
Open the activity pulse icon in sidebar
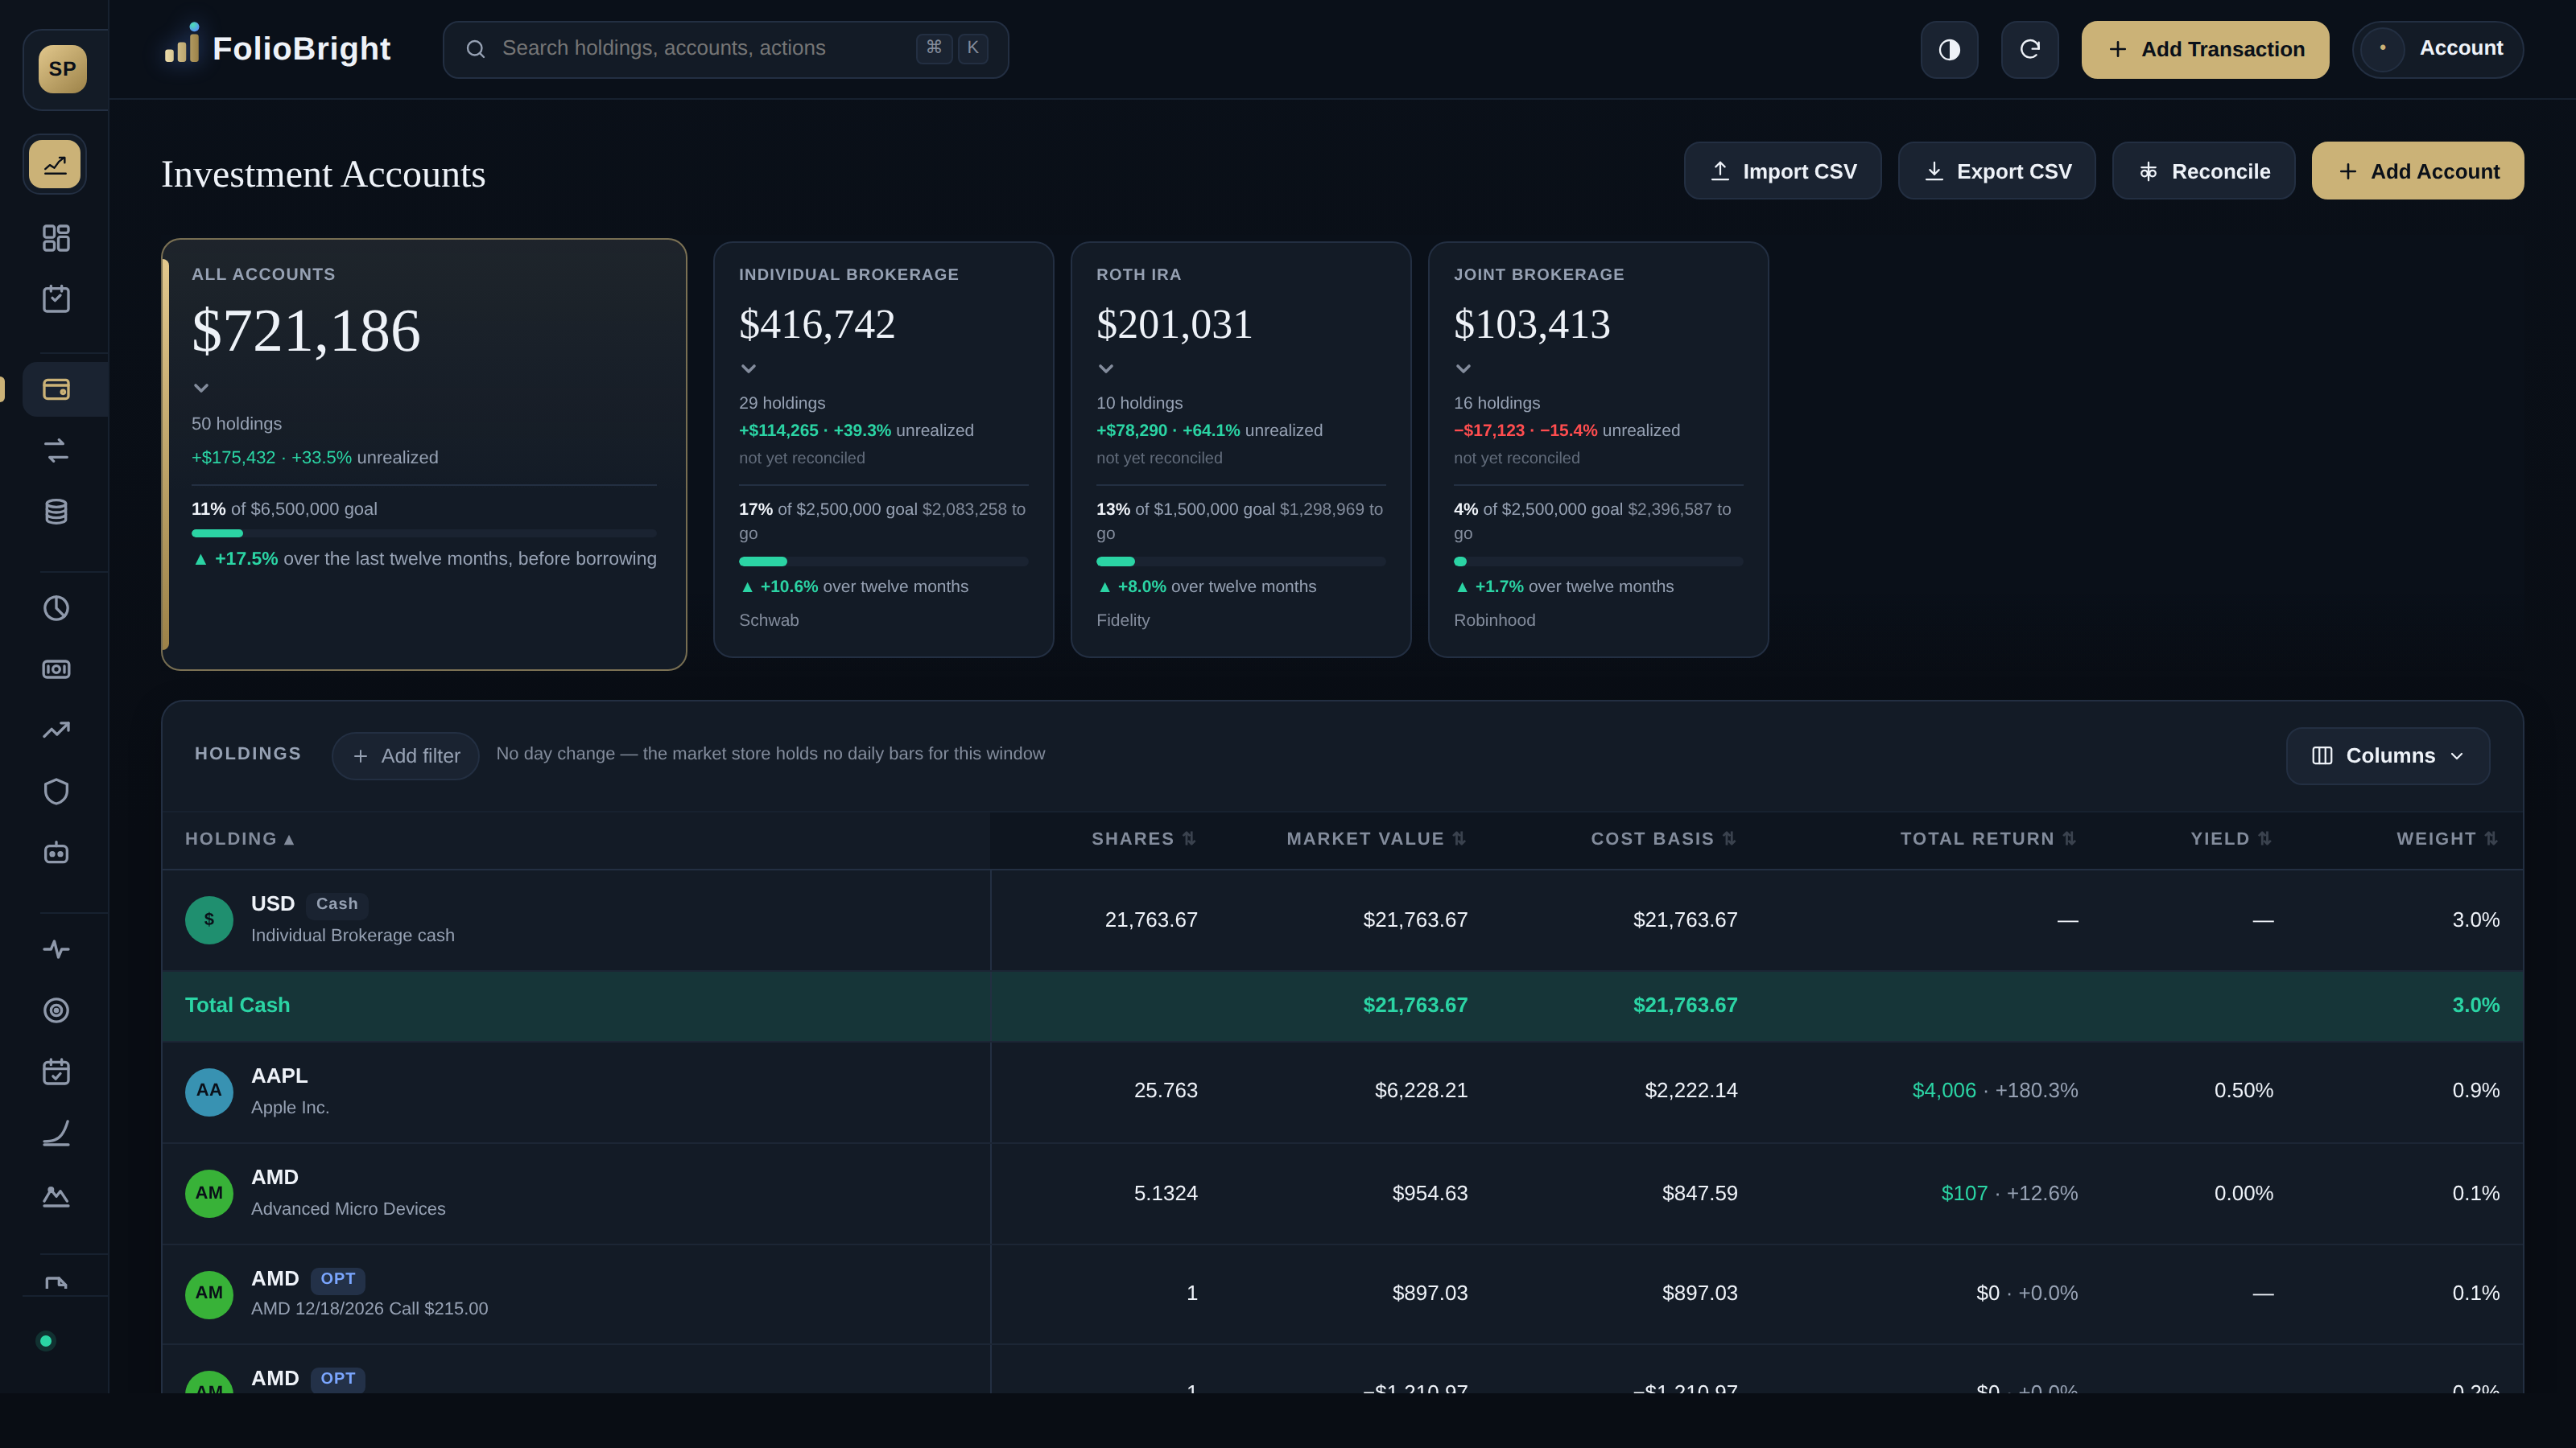[56, 948]
